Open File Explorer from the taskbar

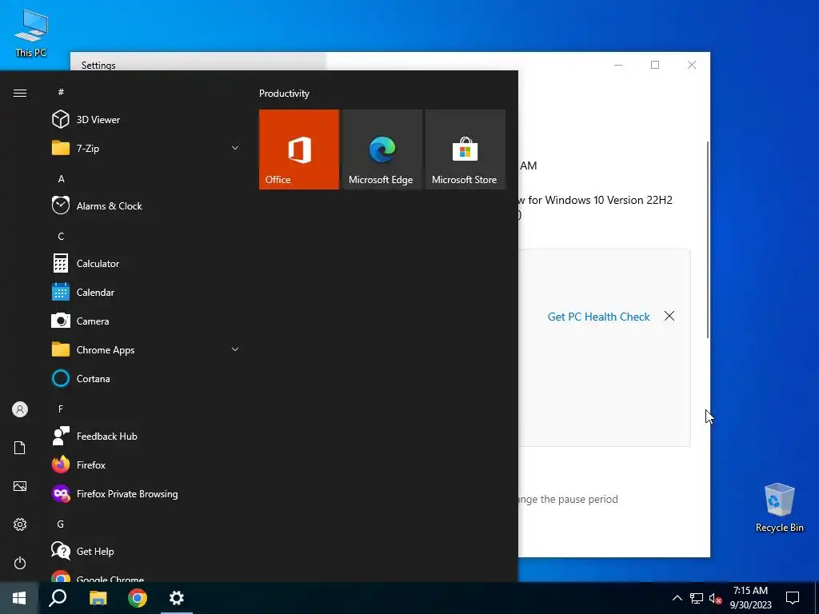(98, 598)
